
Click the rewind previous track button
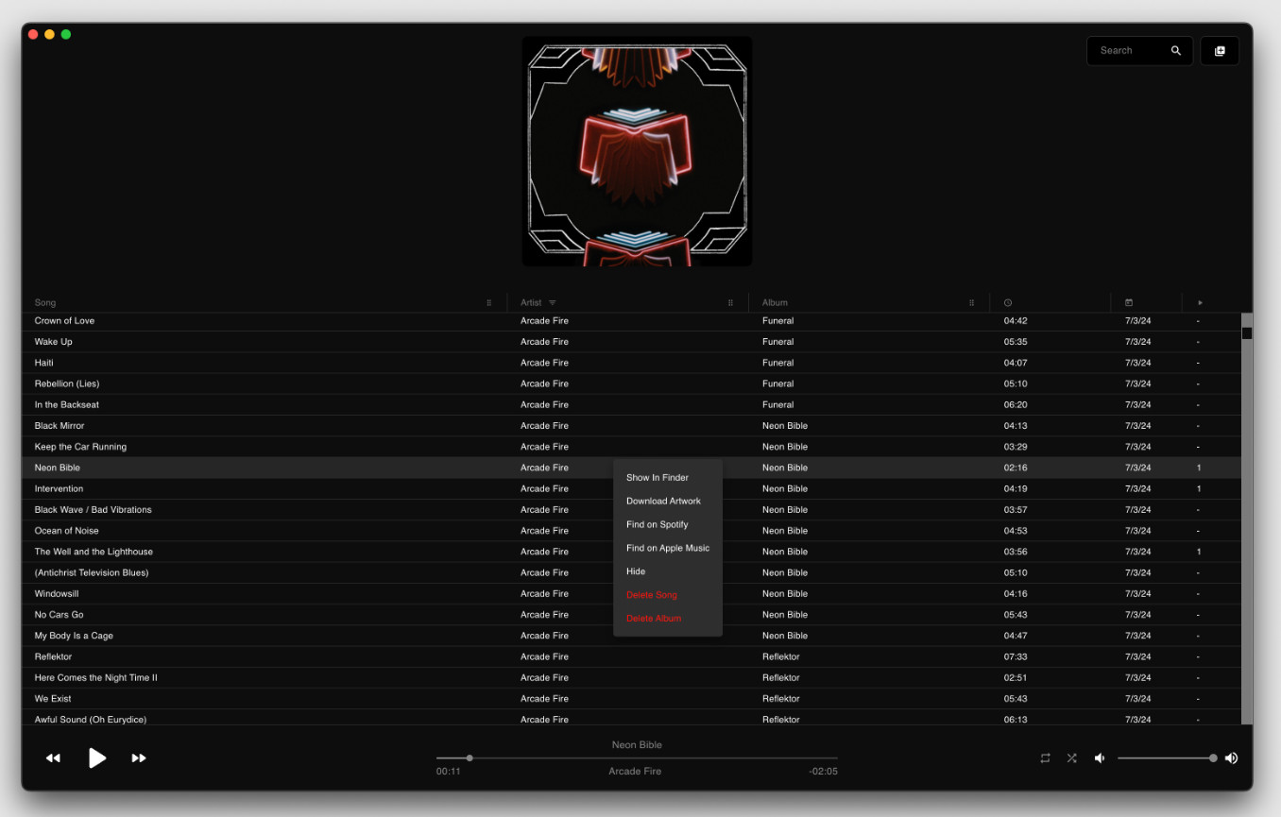53,757
